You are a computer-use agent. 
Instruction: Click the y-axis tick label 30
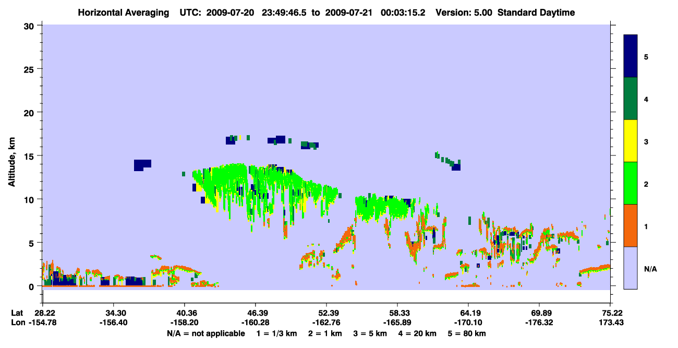coord(30,26)
